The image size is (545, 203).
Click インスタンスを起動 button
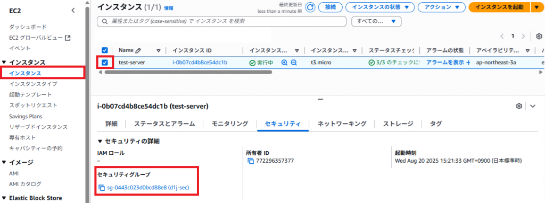[499, 7]
